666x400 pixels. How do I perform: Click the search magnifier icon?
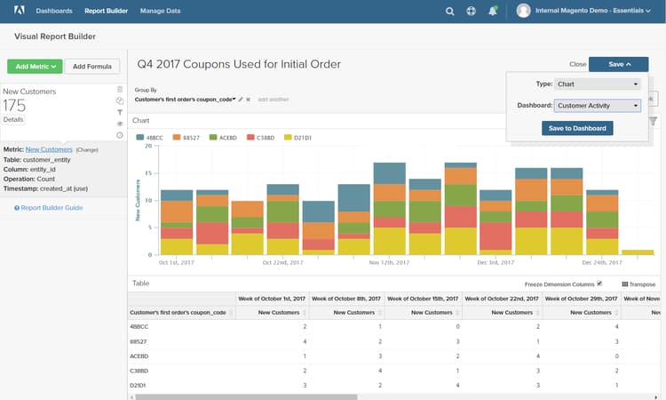449,11
